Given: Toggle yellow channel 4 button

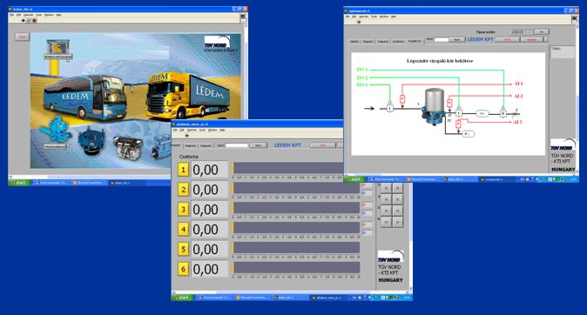Looking at the screenshot, I should [183, 229].
